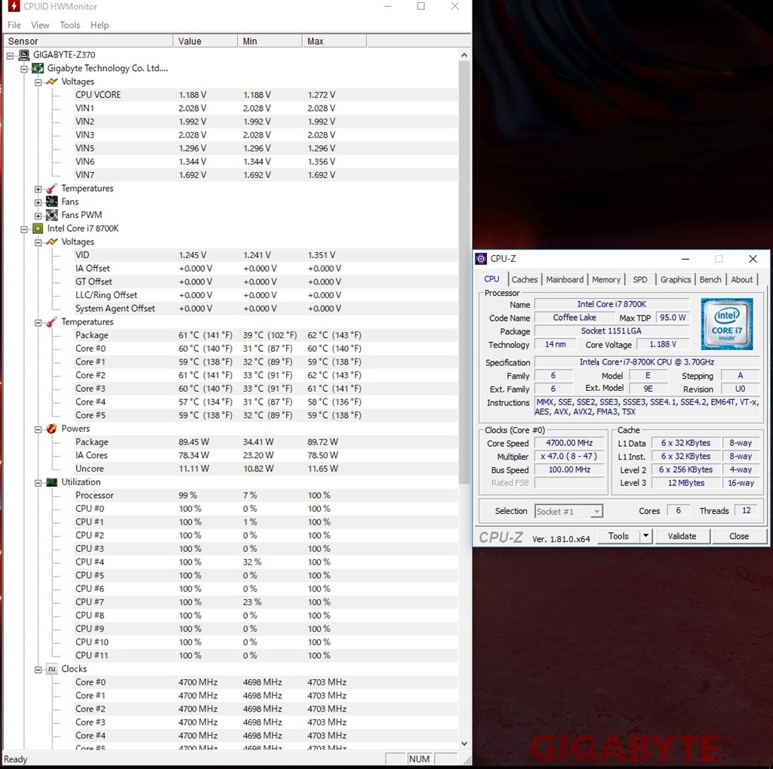The height and width of the screenshot is (769, 773).
Task: Collapse the Intel Core i7 8700K node
Action: (23, 229)
